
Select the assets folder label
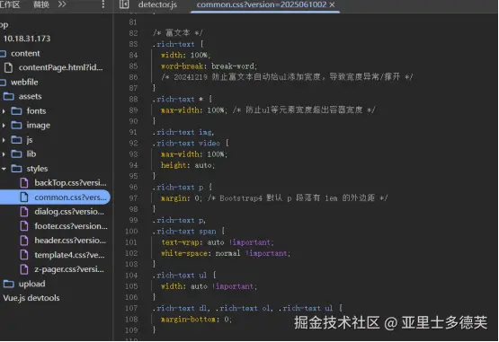click(31, 96)
